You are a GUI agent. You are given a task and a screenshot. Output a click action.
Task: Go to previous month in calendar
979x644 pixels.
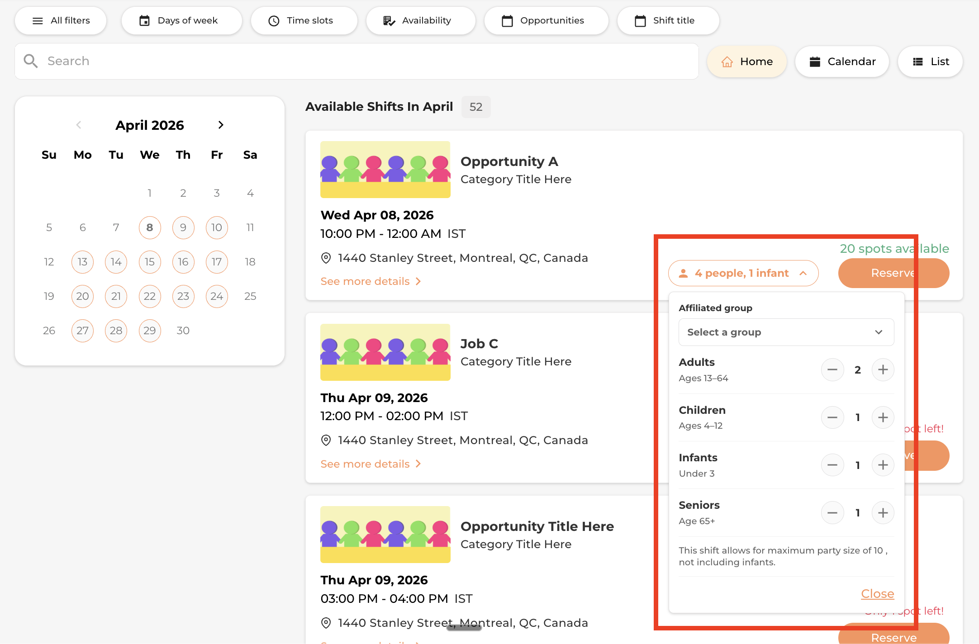coord(79,125)
